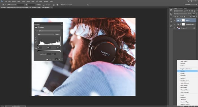Viewport: 198px width, 107px height.
Task: Click the pixel layer filter icon in Layers
Action: [184, 11]
